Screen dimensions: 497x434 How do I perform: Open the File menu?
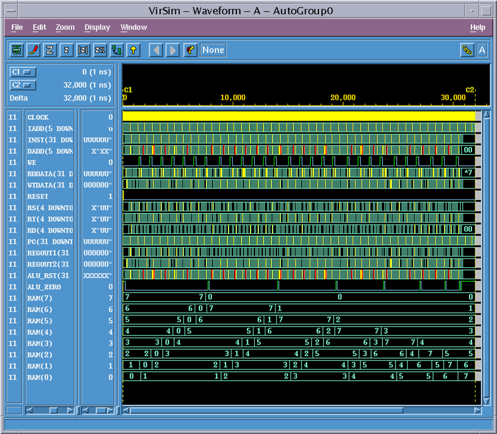coord(17,27)
